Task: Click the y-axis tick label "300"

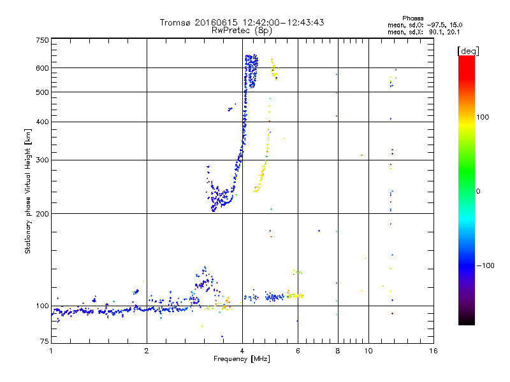Action: [x=42, y=160]
